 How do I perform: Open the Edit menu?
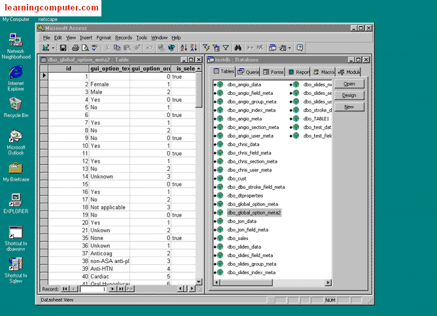pyautogui.click(x=58, y=38)
